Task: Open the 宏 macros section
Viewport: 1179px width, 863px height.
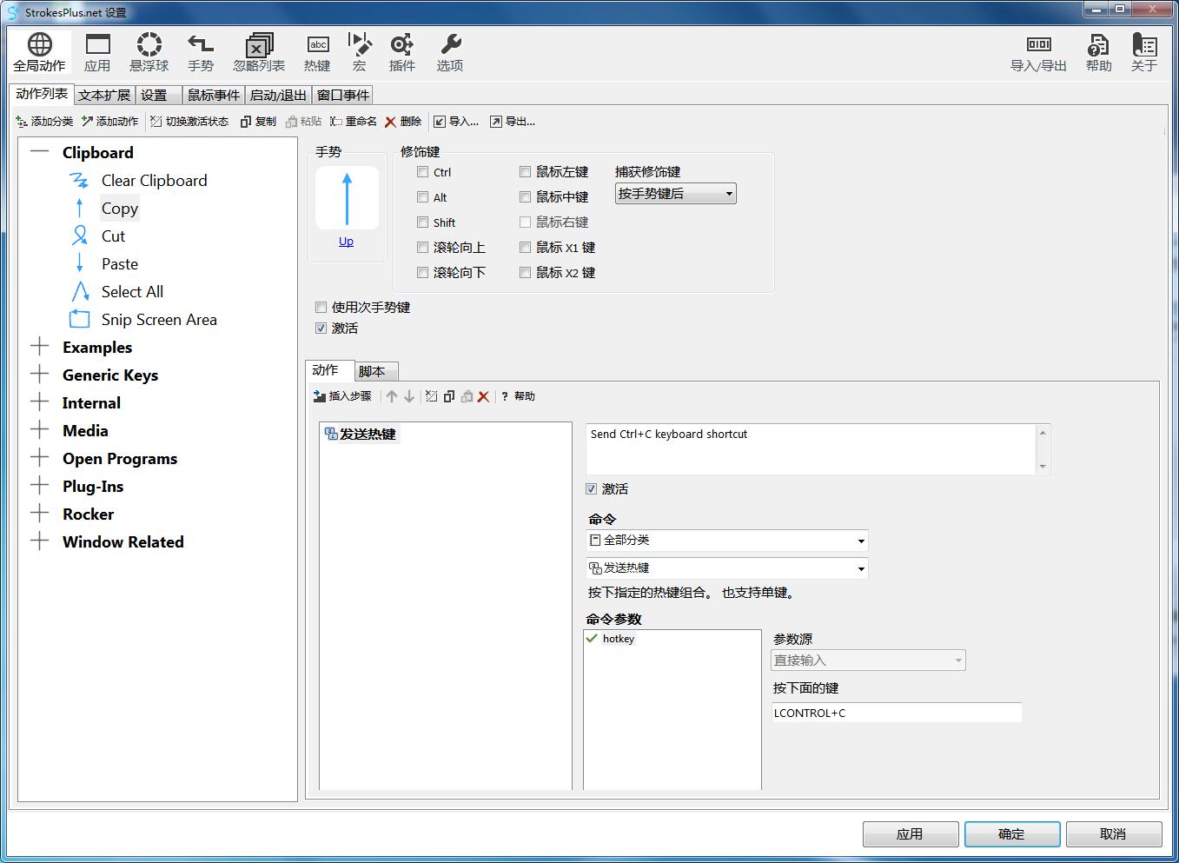Action: 359,52
